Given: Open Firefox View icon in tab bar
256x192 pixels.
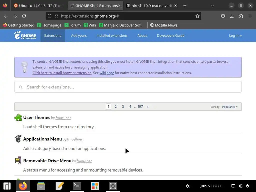Looking at the screenshot, I should pyautogui.click(x=5, y=5).
